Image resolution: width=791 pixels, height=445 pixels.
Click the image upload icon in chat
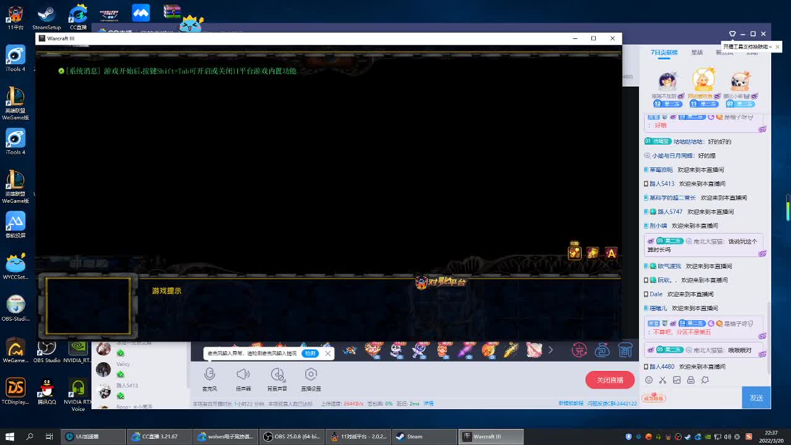click(x=677, y=380)
